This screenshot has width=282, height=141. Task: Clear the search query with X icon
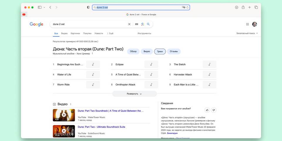(129, 24)
